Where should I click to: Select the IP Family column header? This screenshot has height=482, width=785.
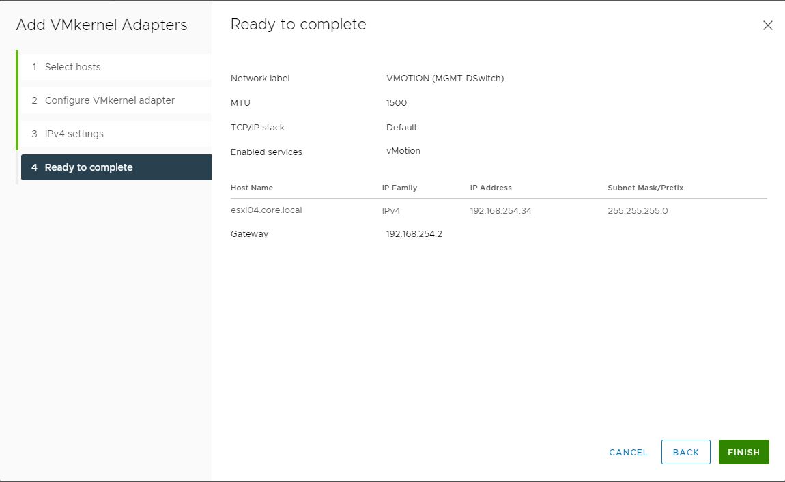pos(399,188)
